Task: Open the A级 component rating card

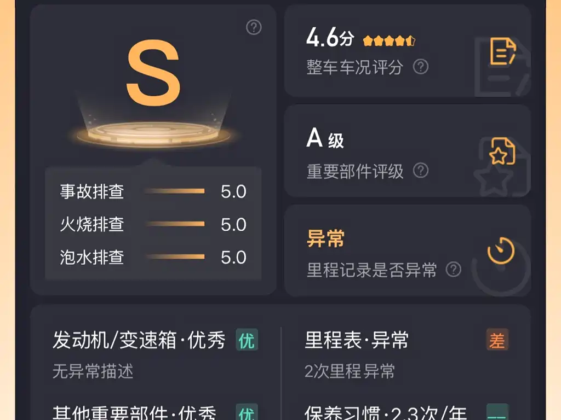Action: coord(408,151)
